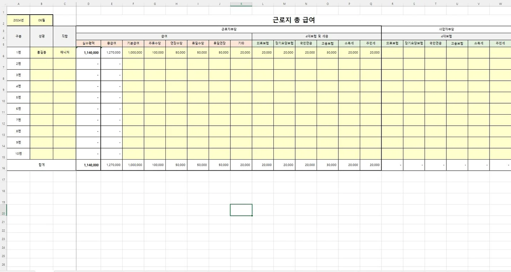This screenshot has height=272, width=511.
Task: Click the active cell K20
Action: 241,210
